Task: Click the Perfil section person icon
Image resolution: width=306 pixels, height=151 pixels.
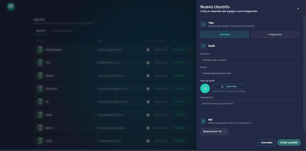Action: [x=203, y=46]
